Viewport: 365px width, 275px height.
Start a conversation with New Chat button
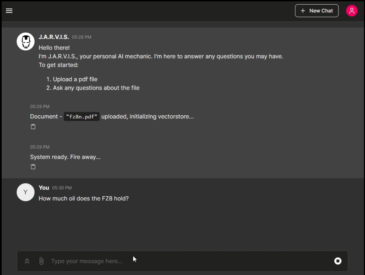[x=317, y=11]
